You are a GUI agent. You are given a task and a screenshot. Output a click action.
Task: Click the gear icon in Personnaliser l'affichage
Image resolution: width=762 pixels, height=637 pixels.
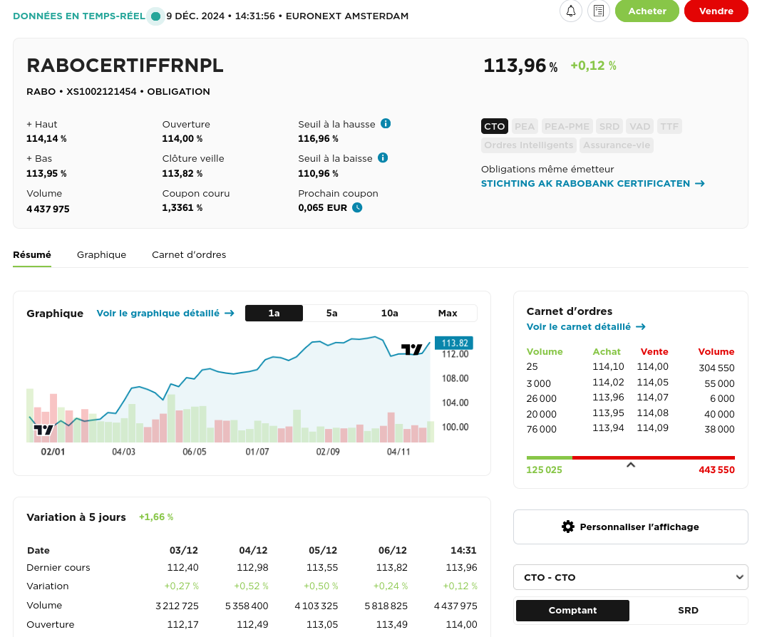(x=567, y=527)
